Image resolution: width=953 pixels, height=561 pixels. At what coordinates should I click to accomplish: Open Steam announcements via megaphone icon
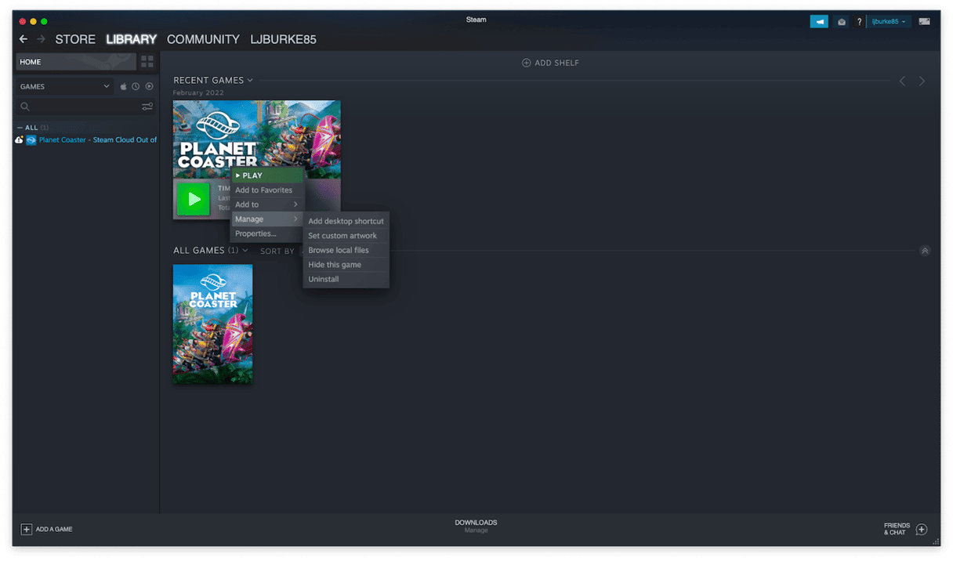pos(819,21)
